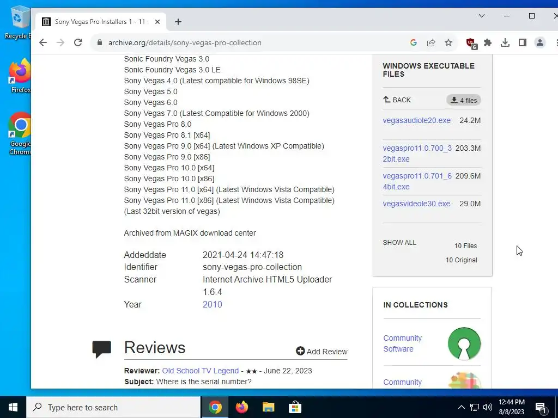Open the taskbar clock and date
This screenshot has width=558, height=418.
[511, 407]
